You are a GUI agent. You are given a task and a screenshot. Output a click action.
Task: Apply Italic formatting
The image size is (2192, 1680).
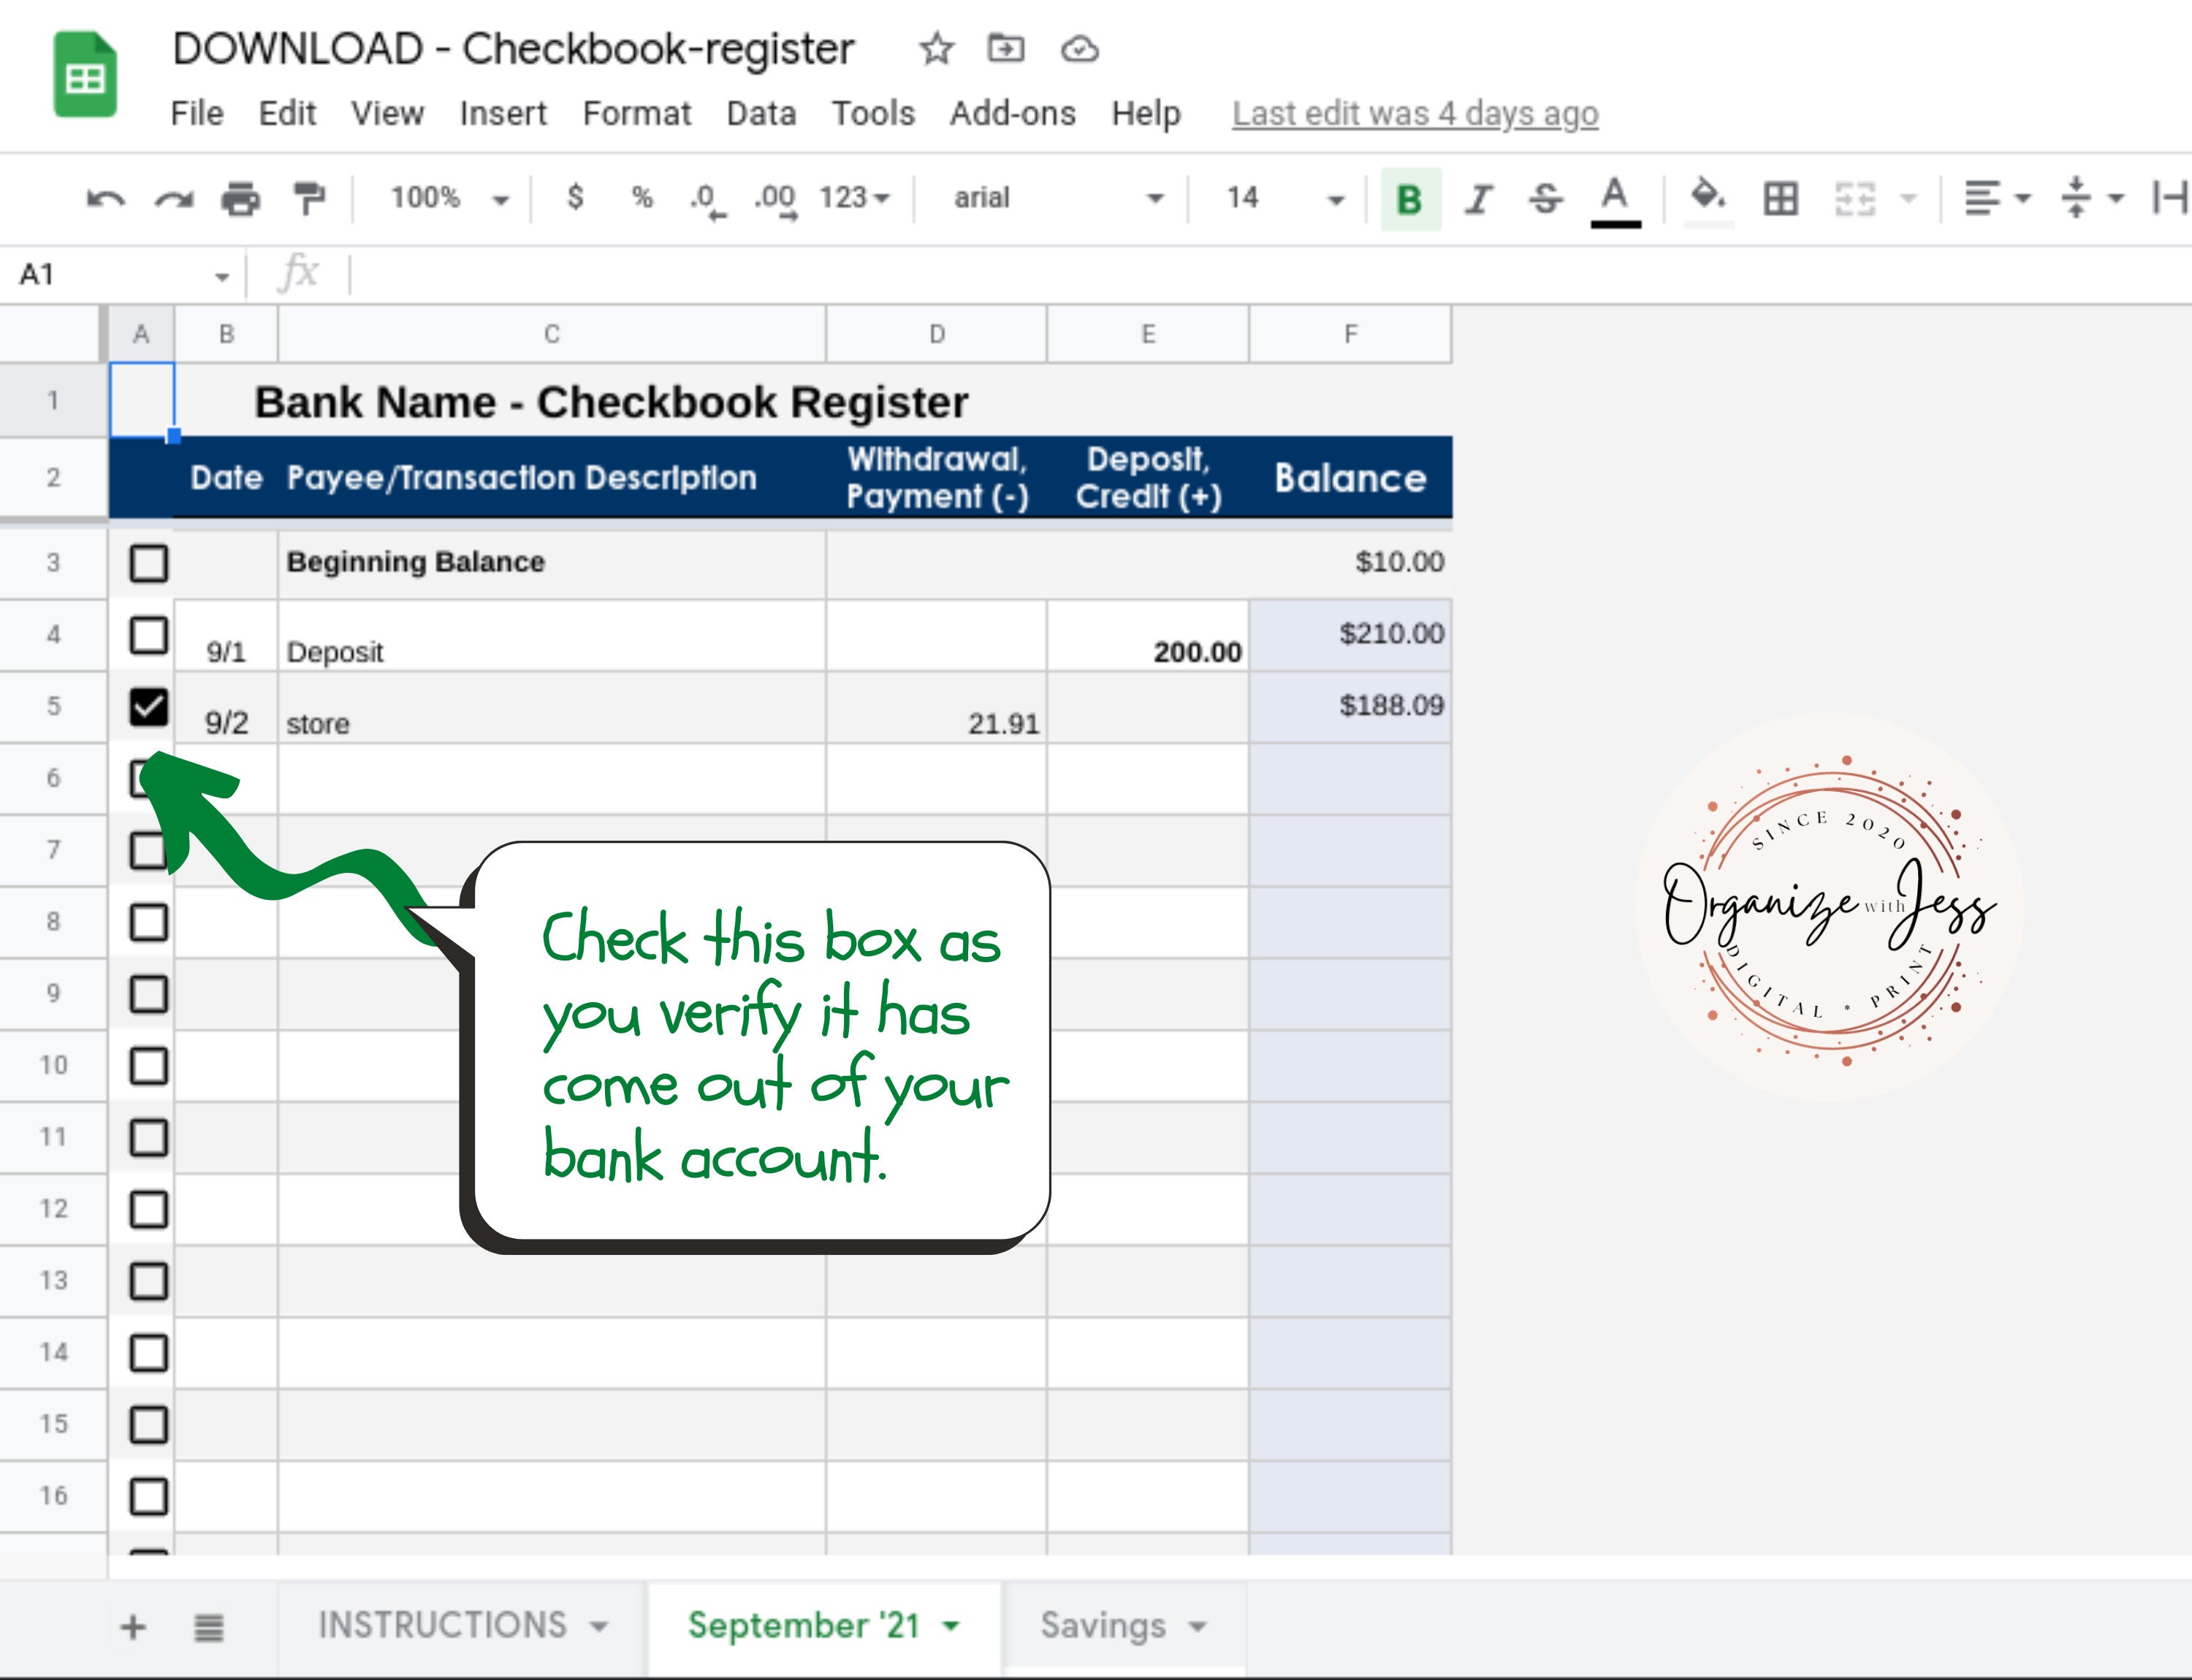coord(1477,198)
